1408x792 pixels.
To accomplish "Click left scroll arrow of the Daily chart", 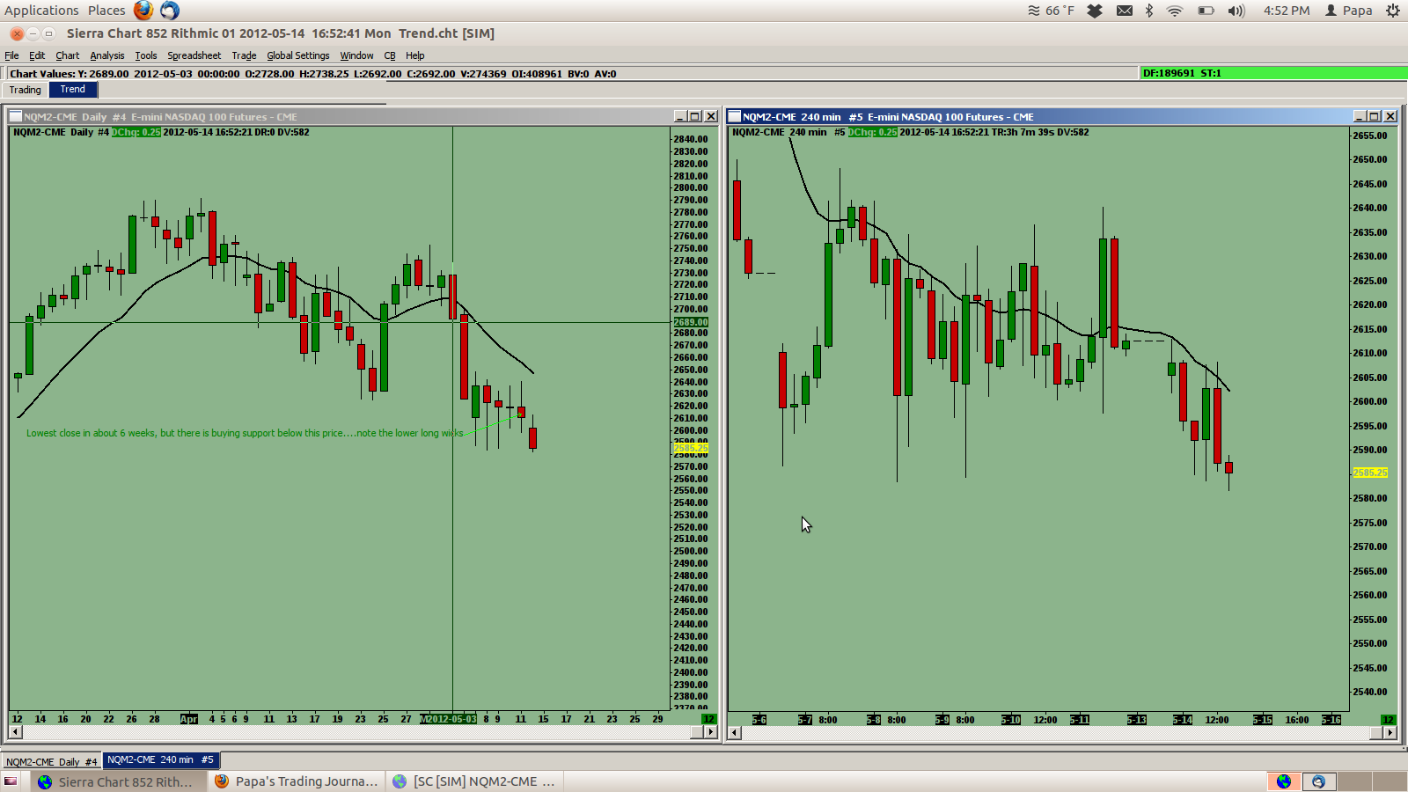I will click(16, 732).
